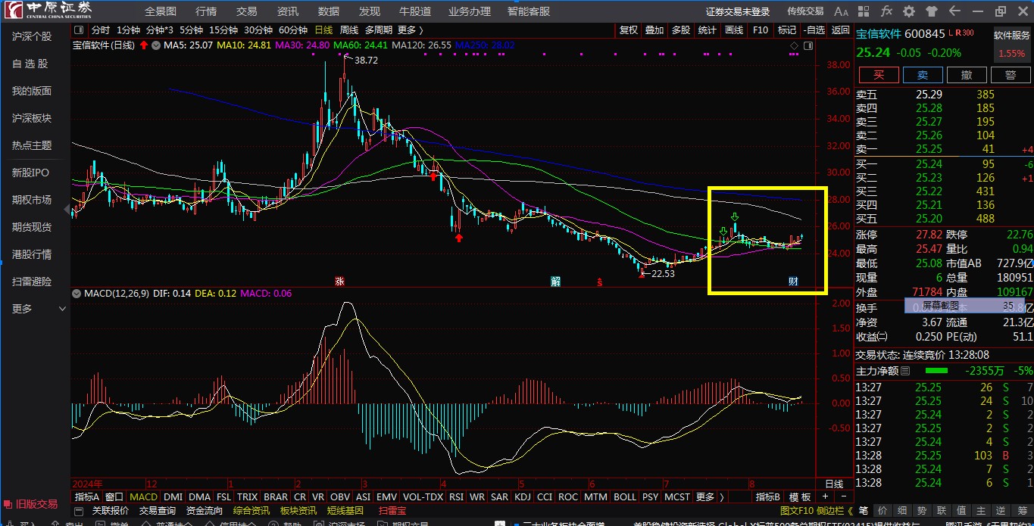Open the font size AA icon

pyautogui.click(x=841, y=11)
